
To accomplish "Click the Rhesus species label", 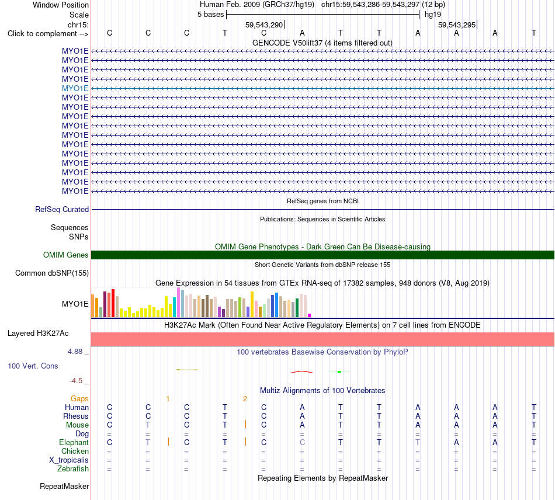I will click(x=76, y=416).
